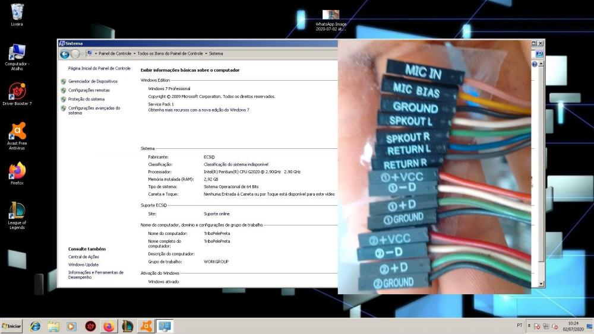
Task: Open the Iniciar start menu
Action: coord(11,326)
